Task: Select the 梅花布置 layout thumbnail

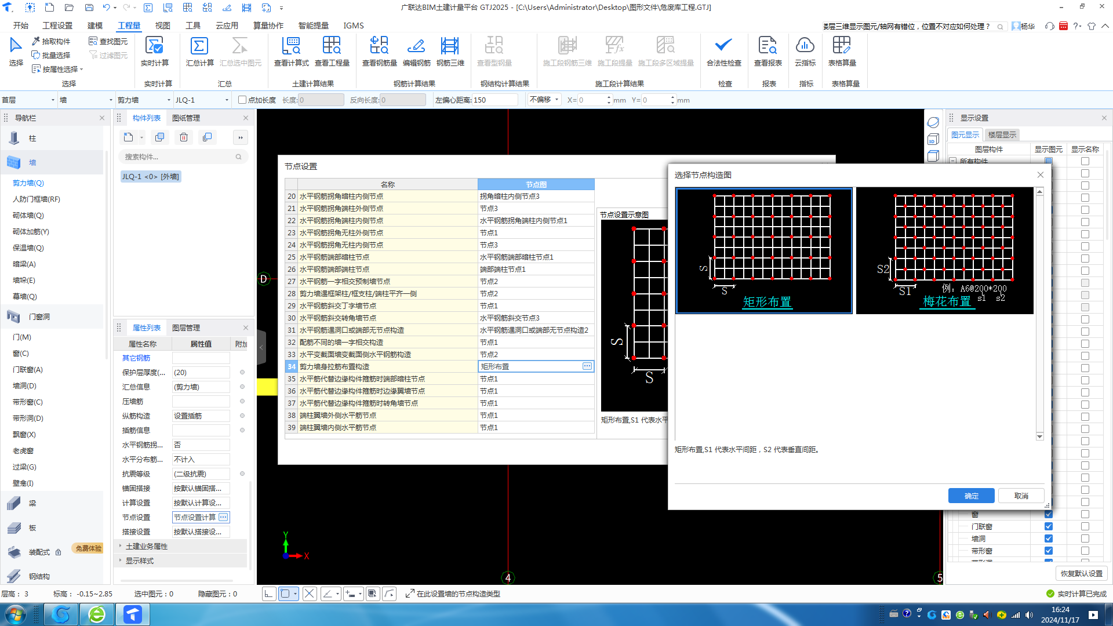Action: tap(945, 250)
